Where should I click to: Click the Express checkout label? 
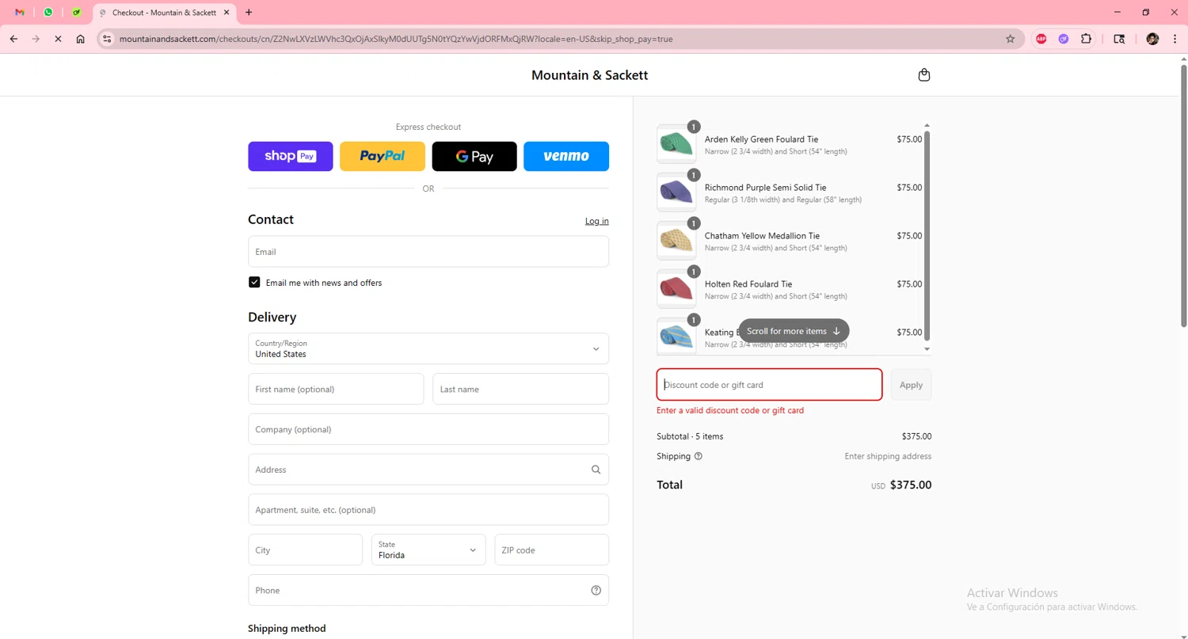(x=428, y=127)
